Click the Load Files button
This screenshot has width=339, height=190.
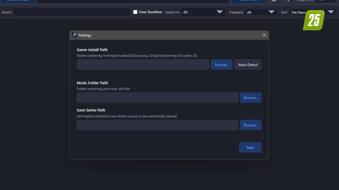[x=248, y=1]
